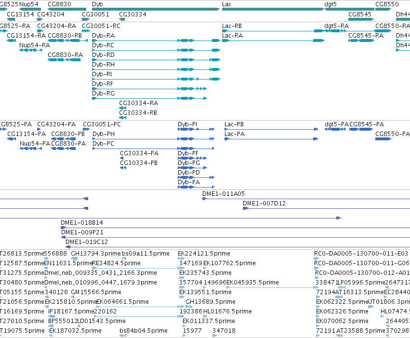Click EST bs09a11.5prime
410x338 pixels.
pos(145,254)
